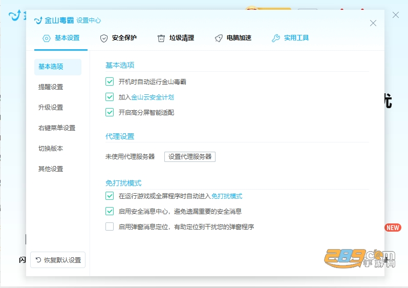Click the gear icon beside 基本设置
Screen dimensions: 408x288
click(x=47, y=38)
